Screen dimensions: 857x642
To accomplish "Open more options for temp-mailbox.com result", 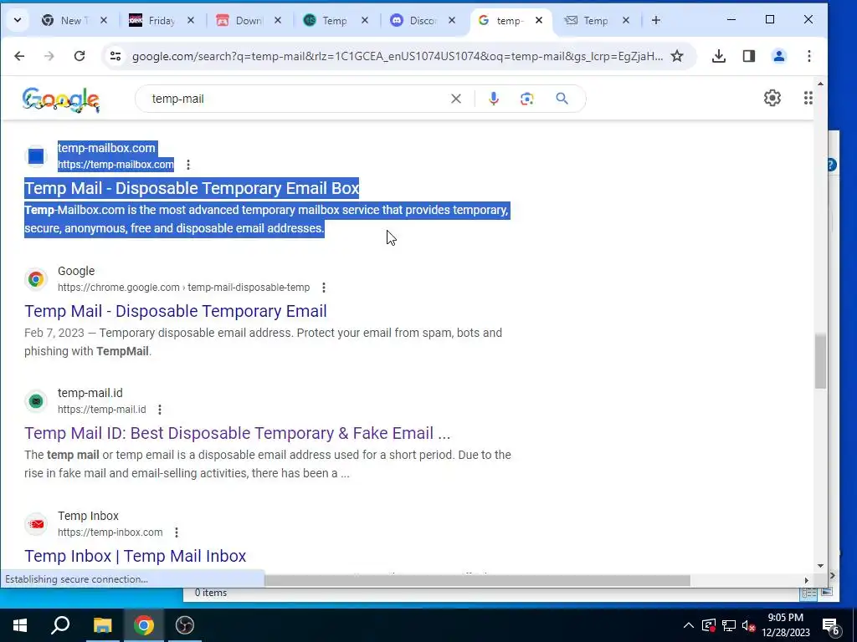I will (x=188, y=165).
